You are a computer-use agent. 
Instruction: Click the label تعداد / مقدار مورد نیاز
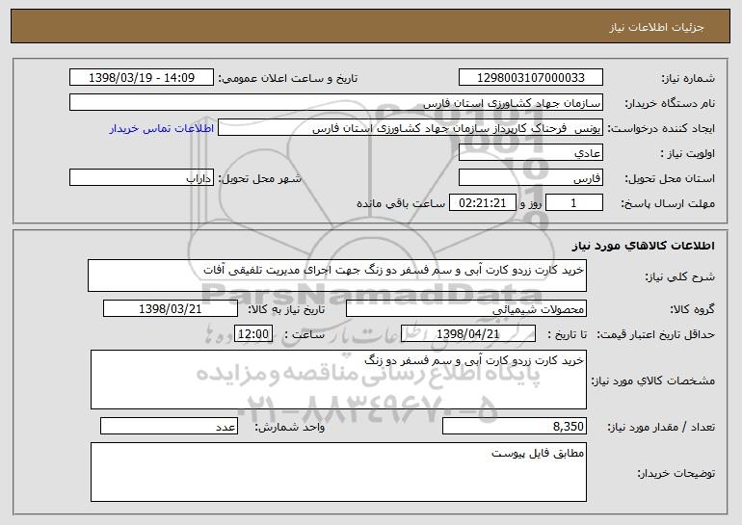pyautogui.click(x=661, y=427)
